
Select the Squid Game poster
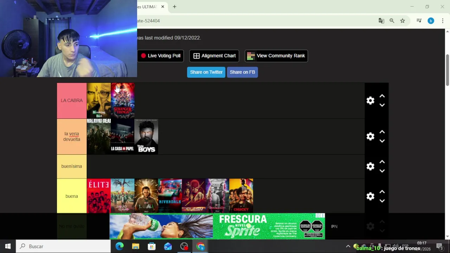123,196
